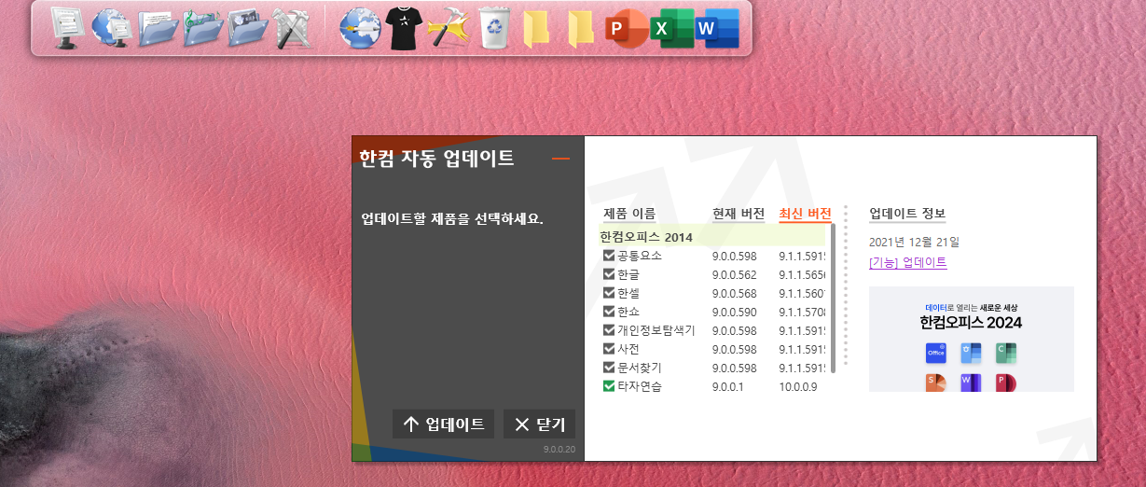Click 한쇼 current version 9.0.0.590
Image resolution: width=1146 pixels, height=487 pixels.
tap(734, 313)
